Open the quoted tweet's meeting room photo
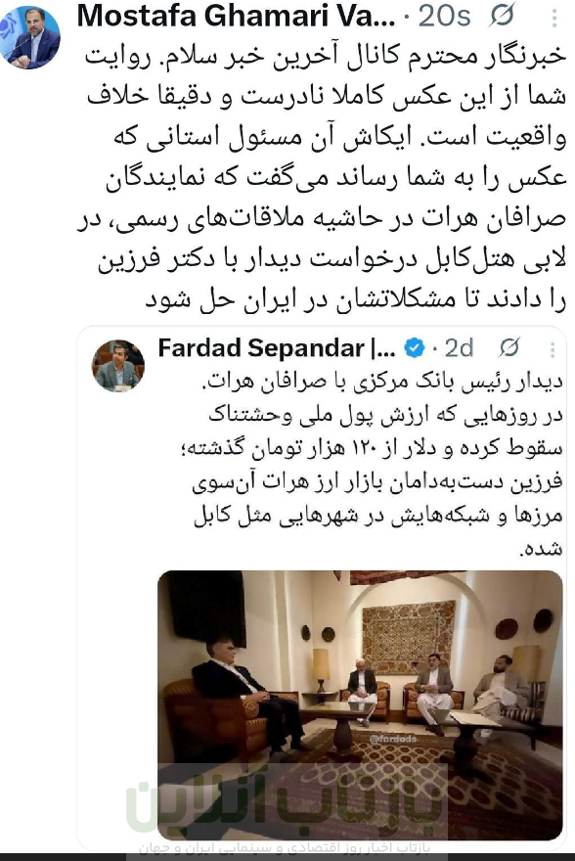This screenshot has height=861, width=575. [x=360, y=705]
